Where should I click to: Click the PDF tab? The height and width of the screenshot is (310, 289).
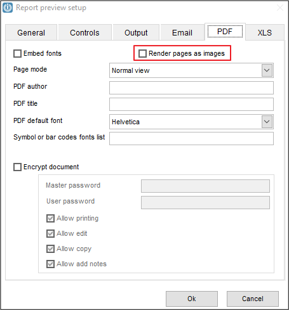pyautogui.click(x=225, y=32)
